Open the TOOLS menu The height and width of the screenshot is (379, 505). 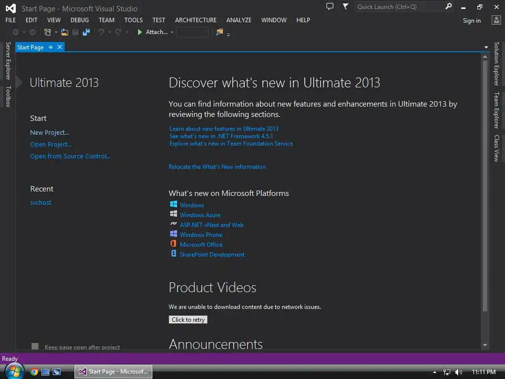[133, 20]
